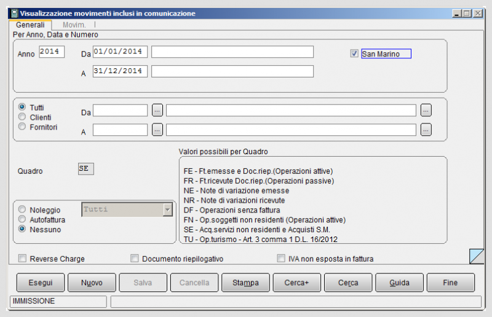The width and height of the screenshot is (492, 317).
Task: Click 'DF - Operazioni senza fattura' line
Action: coord(232,210)
